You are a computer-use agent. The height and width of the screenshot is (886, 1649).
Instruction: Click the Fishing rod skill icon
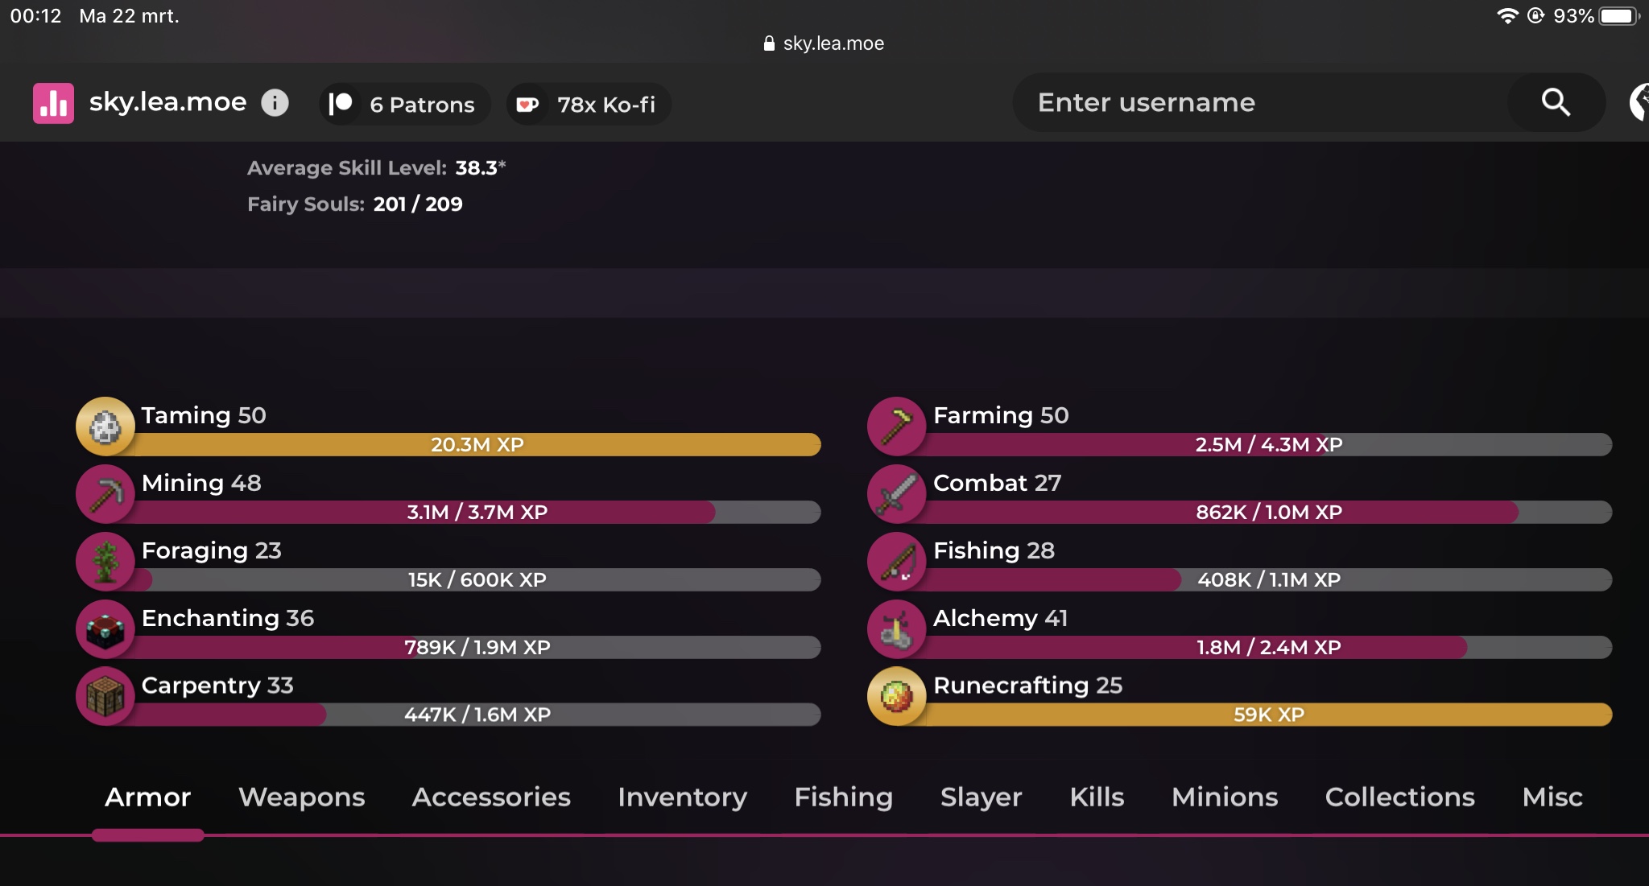[x=896, y=562]
